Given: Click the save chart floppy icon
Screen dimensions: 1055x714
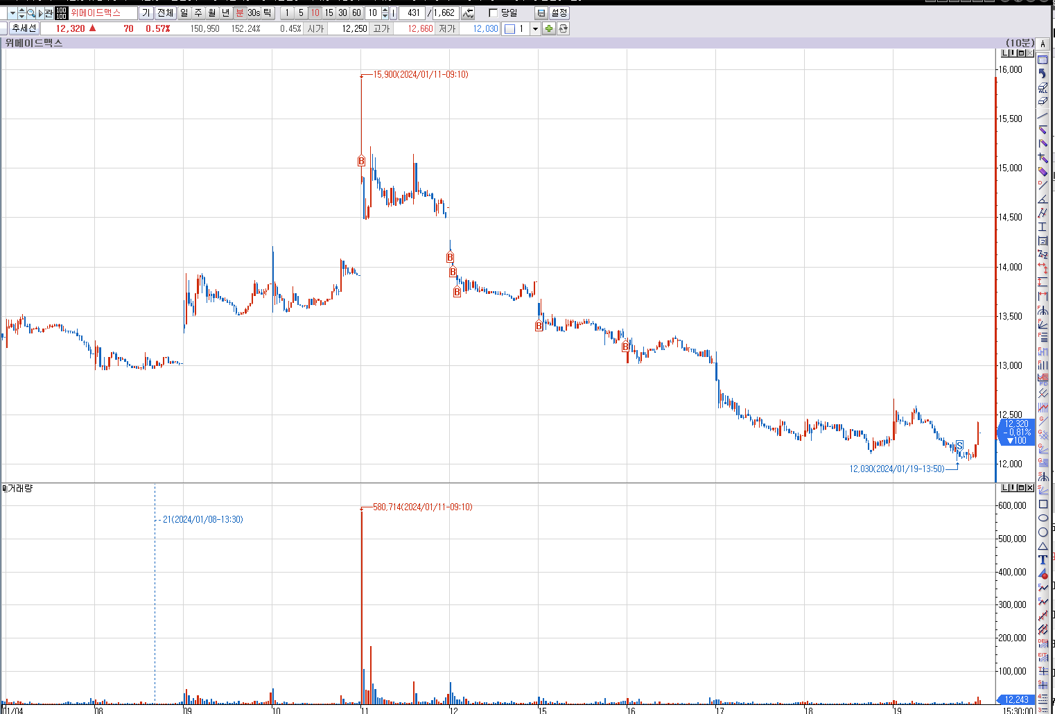Looking at the screenshot, I should click(x=541, y=13).
